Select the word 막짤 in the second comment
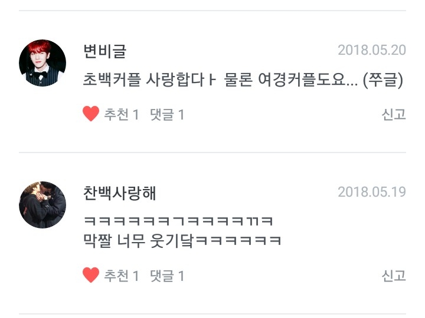 97,241
